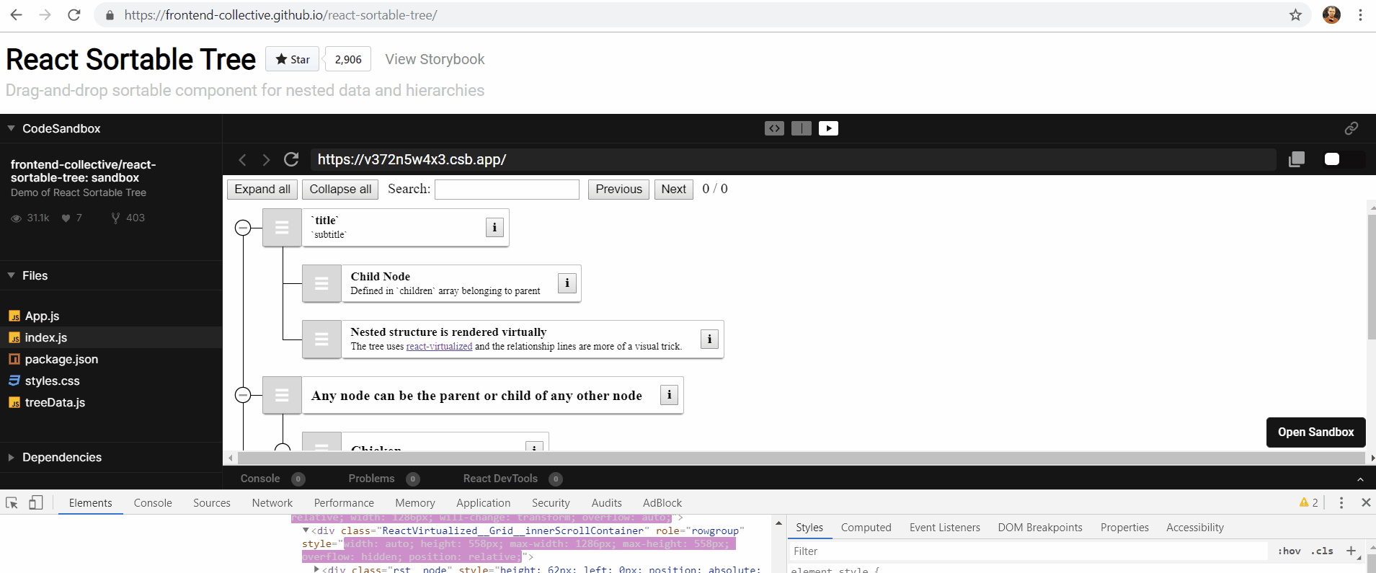The height and width of the screenshot is (573, 1376).
Task: Go back in the sandbox preview
Action: (x=242, y=159)
